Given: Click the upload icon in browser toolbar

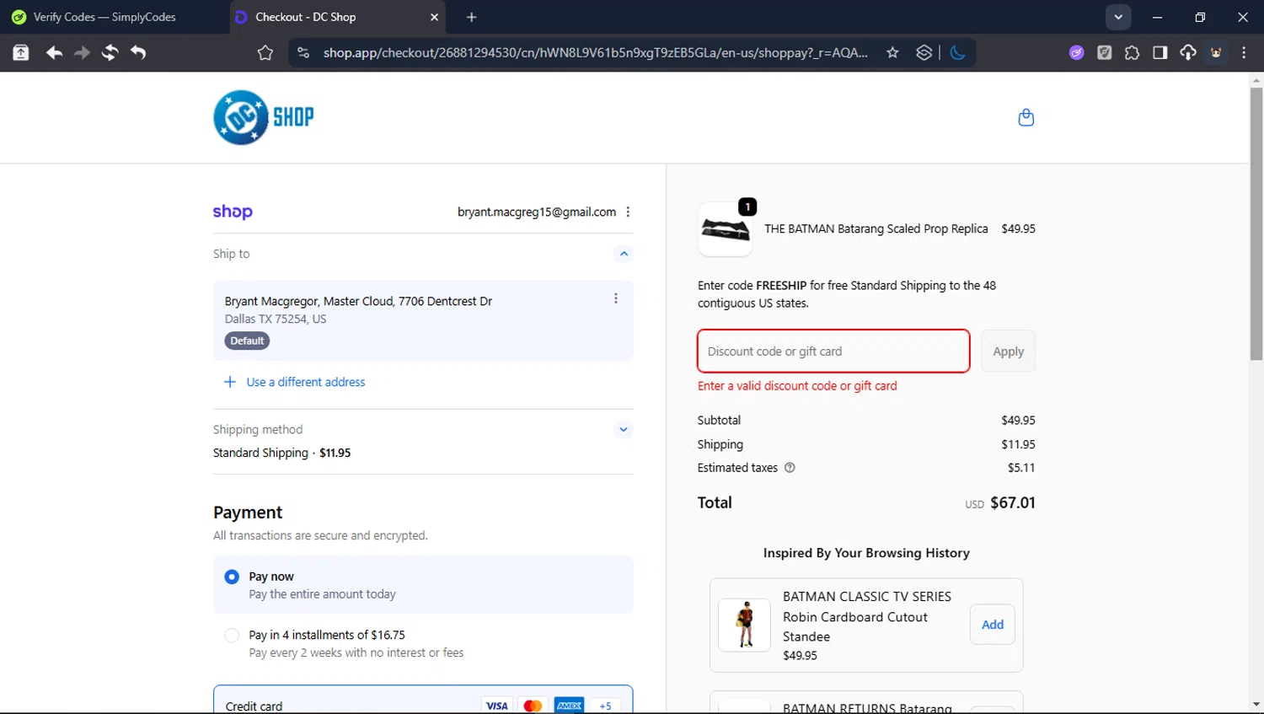Looking at the screenshot, I should pos(21,52).
